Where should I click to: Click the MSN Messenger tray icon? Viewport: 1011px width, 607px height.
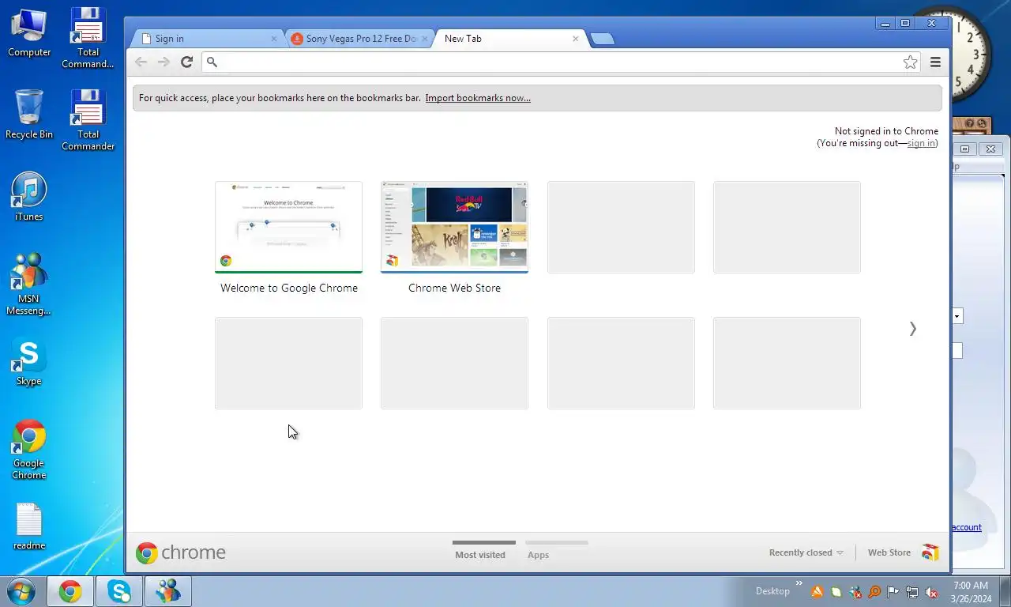[855, 592]
